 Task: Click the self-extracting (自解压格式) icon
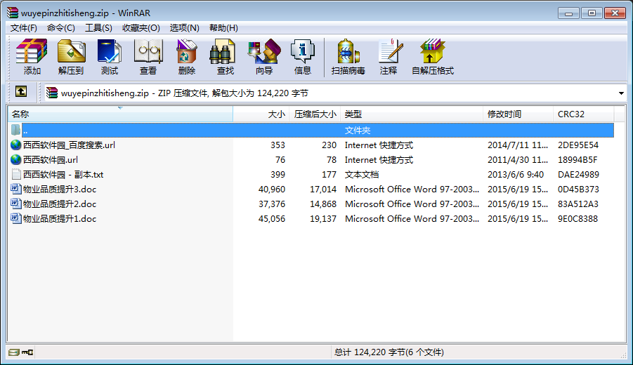point(433,57)
